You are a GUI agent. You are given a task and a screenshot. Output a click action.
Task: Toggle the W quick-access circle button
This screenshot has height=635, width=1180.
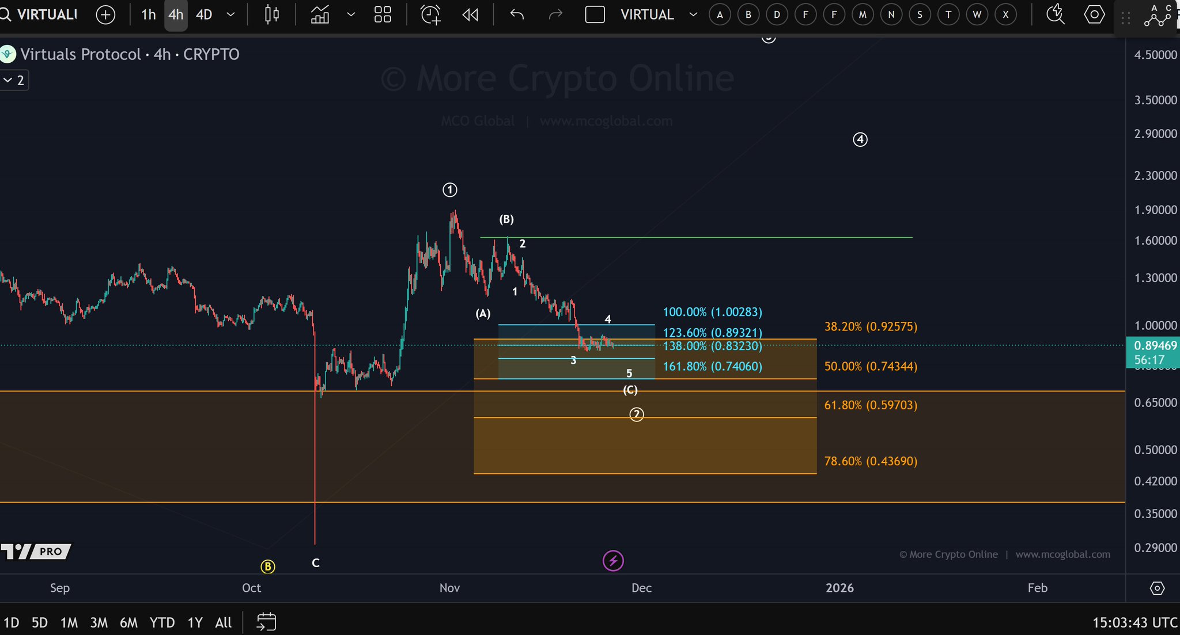[977, 14]
